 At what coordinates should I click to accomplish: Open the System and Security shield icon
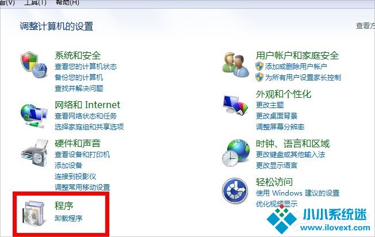(34, 64)
